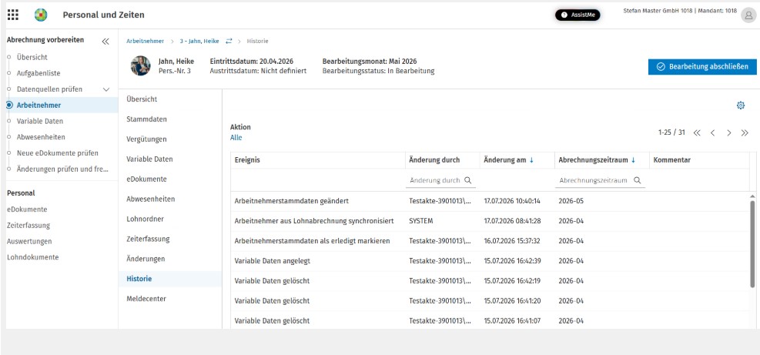Open the app launcher grid icon
This screenshot has height=355, width=760.
(13, 15)
